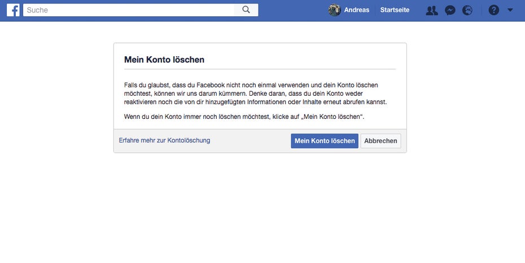The image size is (525, 263).
Task: Open the help question mark icon
Action: coord(493,10)
